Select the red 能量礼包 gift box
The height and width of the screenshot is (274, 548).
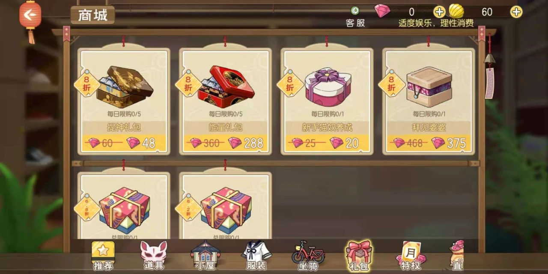coord(225,101)
